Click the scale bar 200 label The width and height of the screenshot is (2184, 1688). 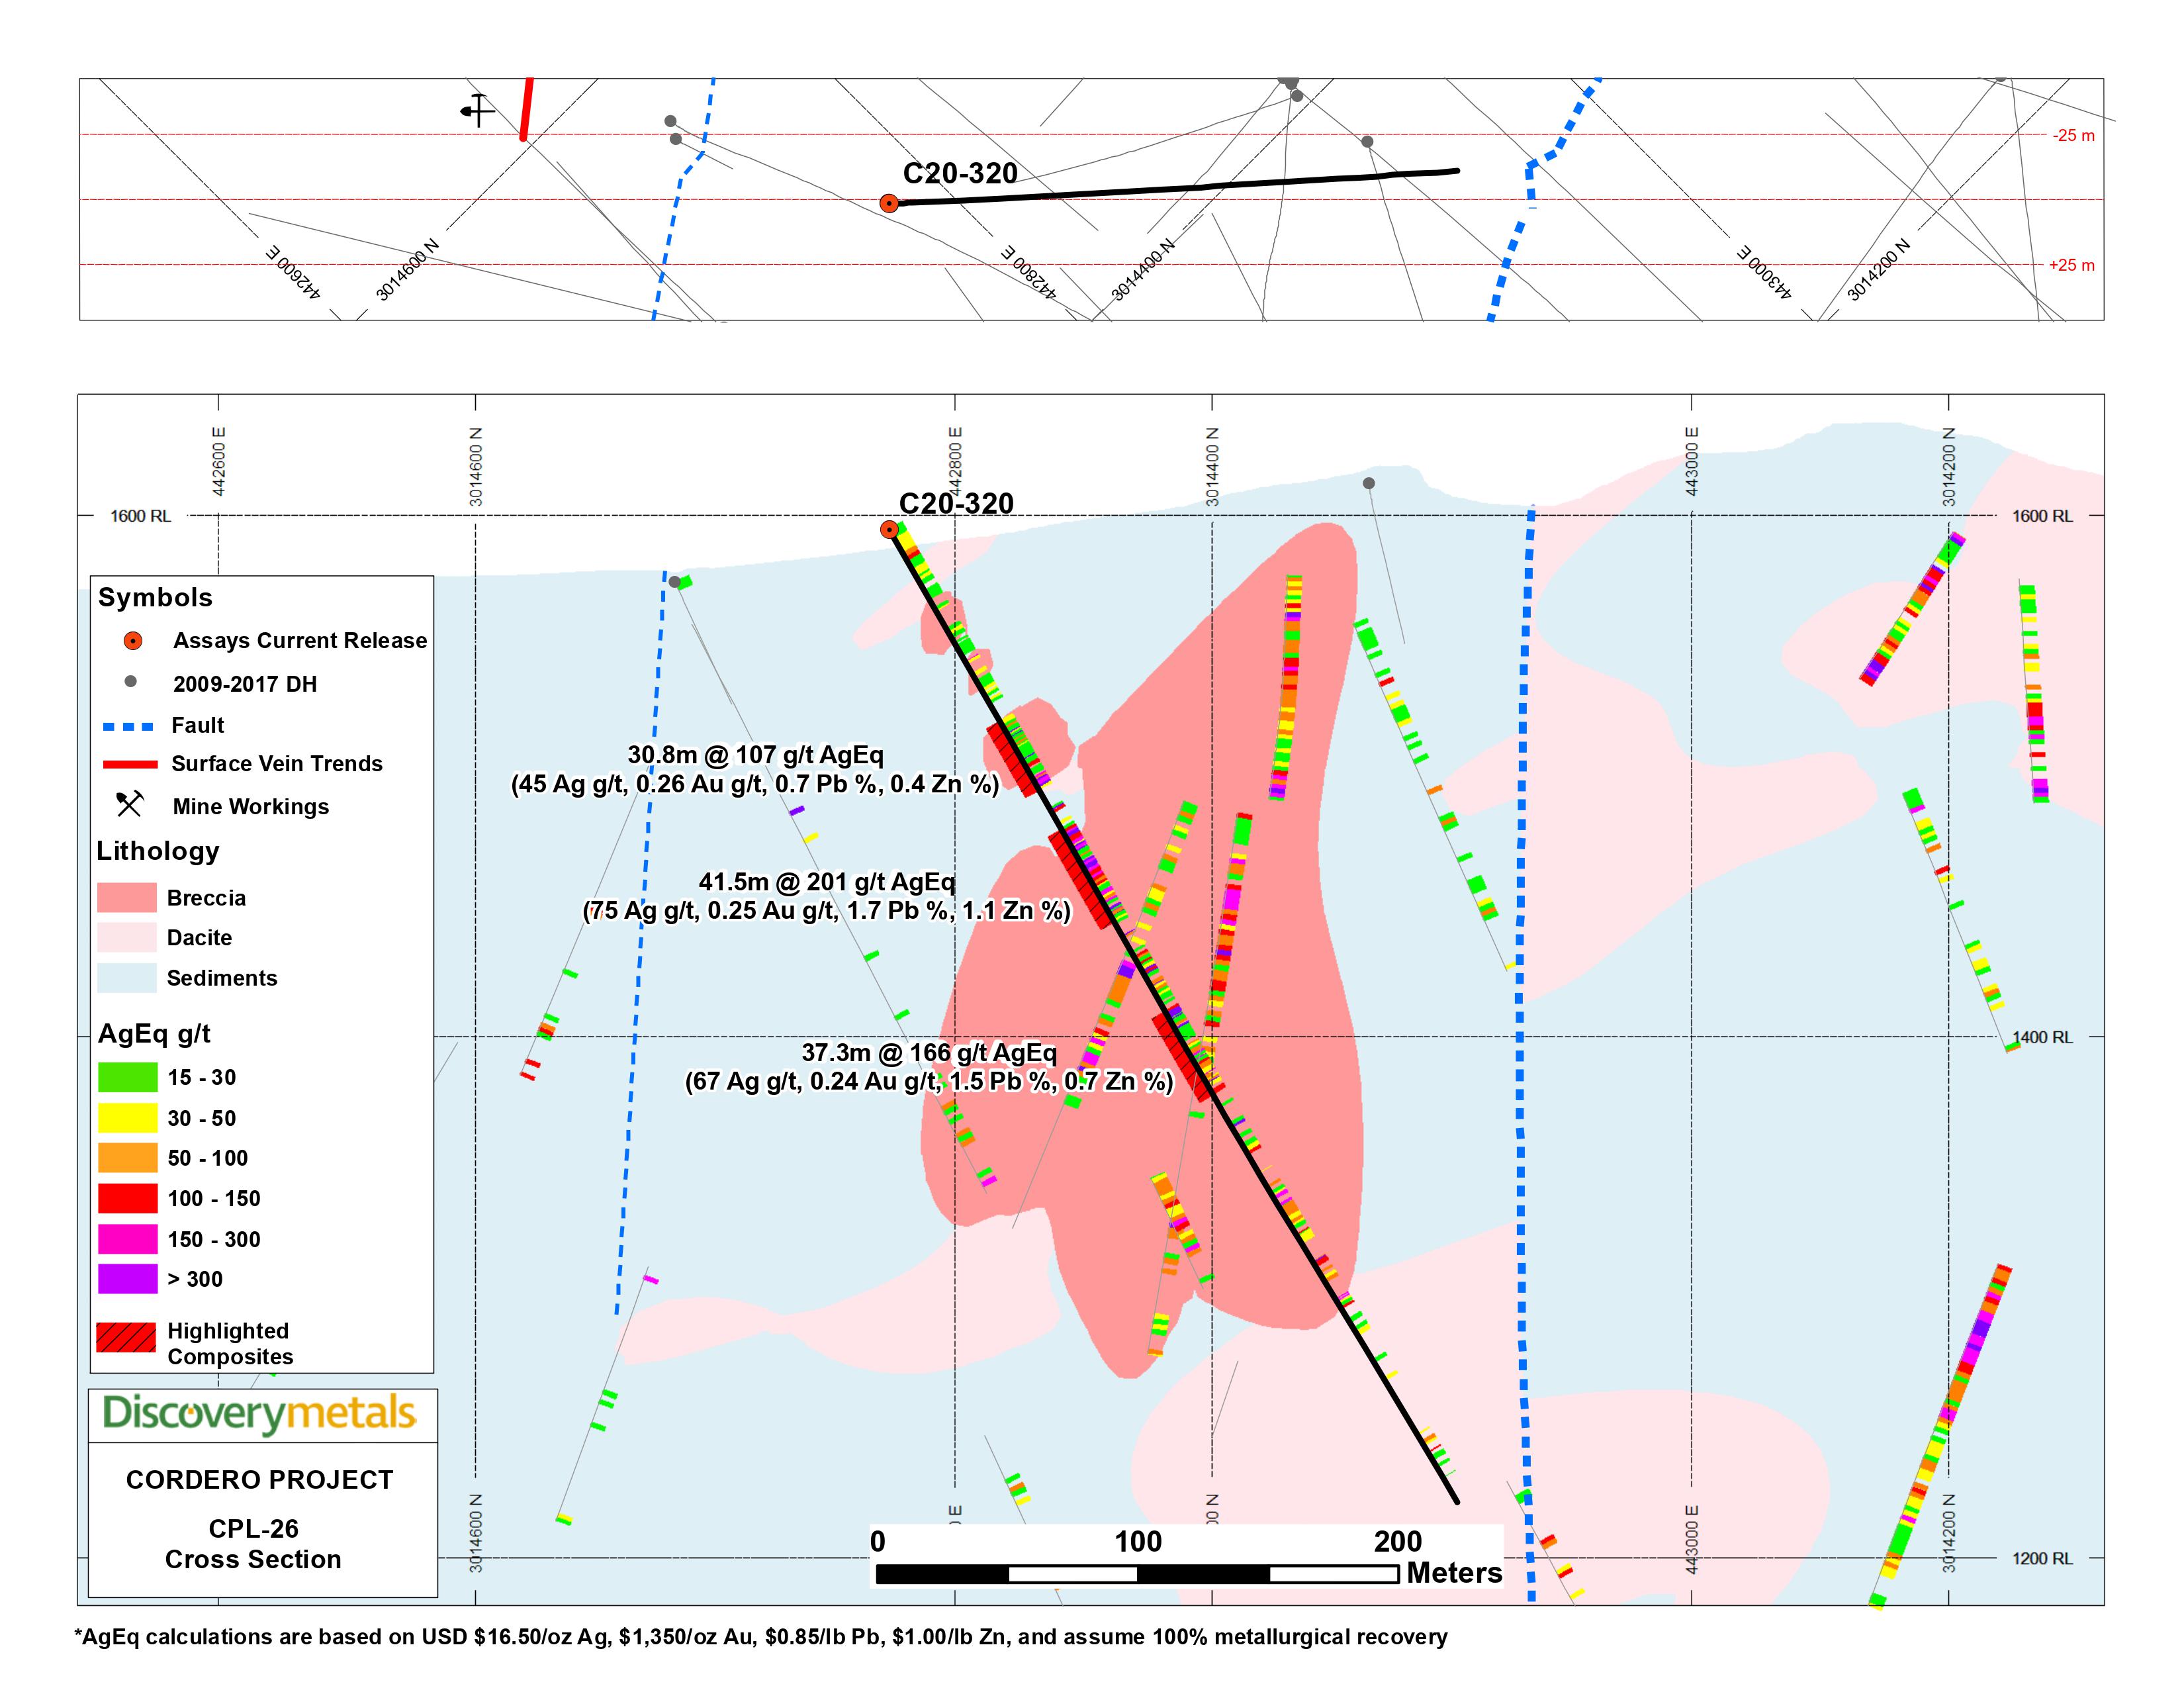1397,1541
